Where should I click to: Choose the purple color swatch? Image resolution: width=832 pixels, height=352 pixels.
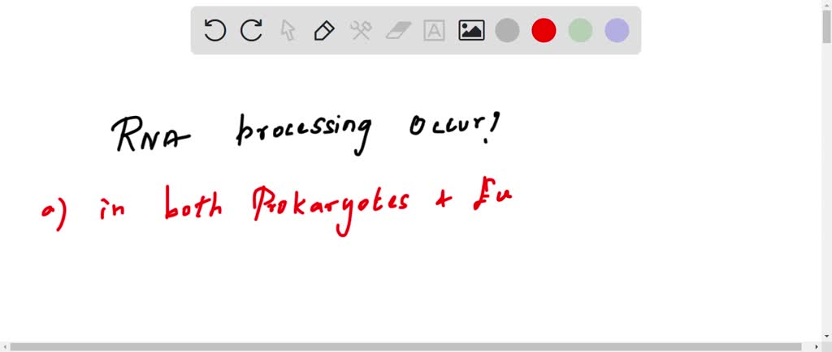[617, 30]
